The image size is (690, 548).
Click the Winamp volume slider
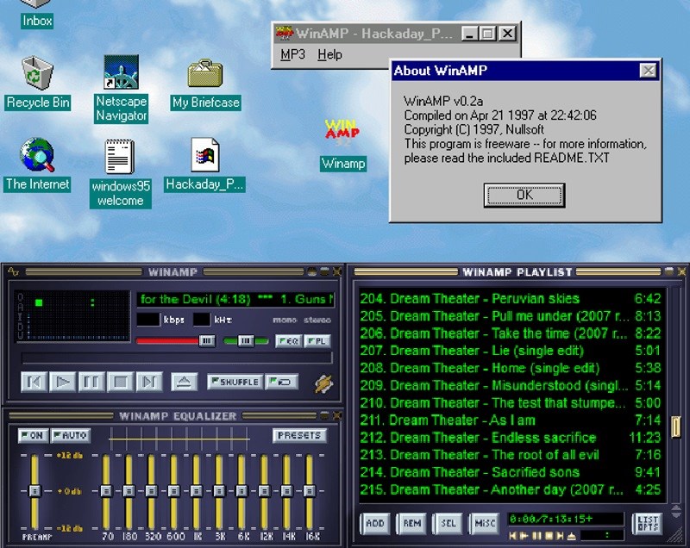coord(175,340)
